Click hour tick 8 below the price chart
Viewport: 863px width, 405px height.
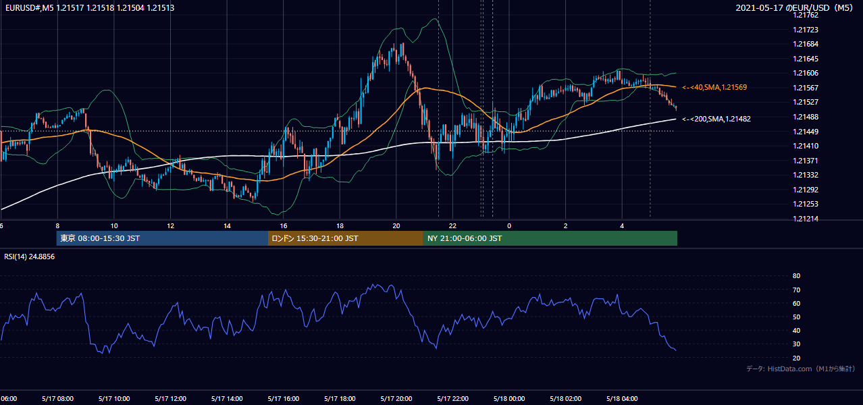tap(57, 226)
